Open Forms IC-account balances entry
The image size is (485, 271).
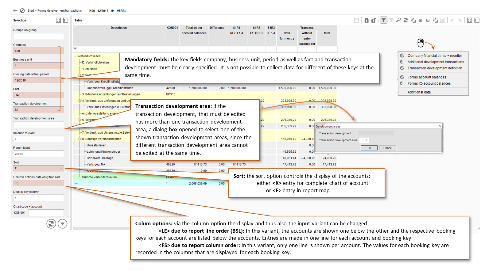tap(429, 83)
